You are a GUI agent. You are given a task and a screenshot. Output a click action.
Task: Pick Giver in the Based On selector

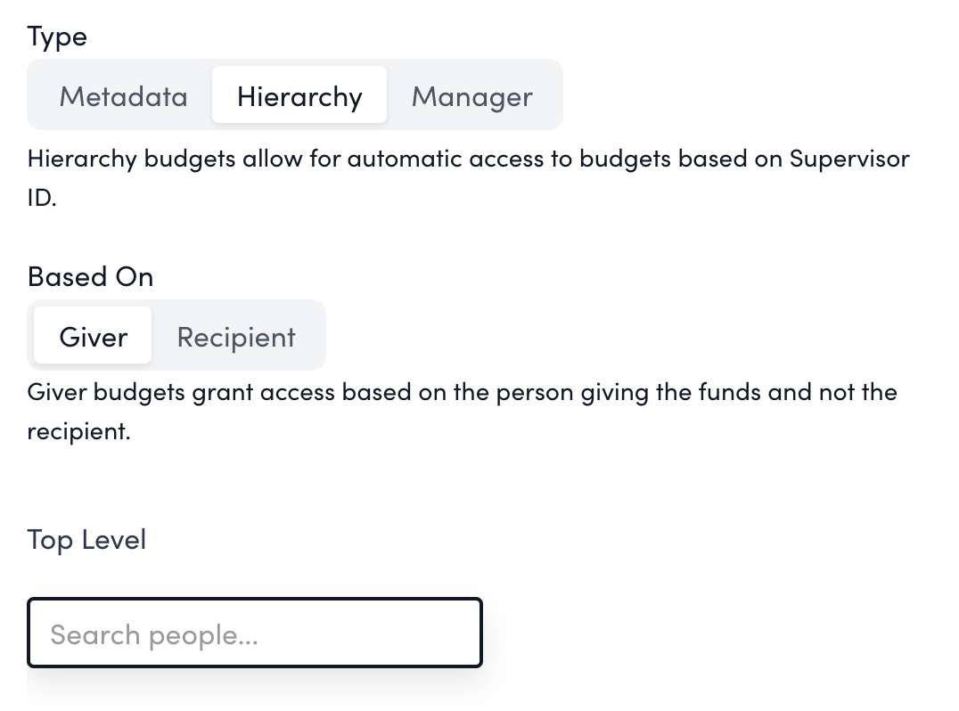point(93,337)
